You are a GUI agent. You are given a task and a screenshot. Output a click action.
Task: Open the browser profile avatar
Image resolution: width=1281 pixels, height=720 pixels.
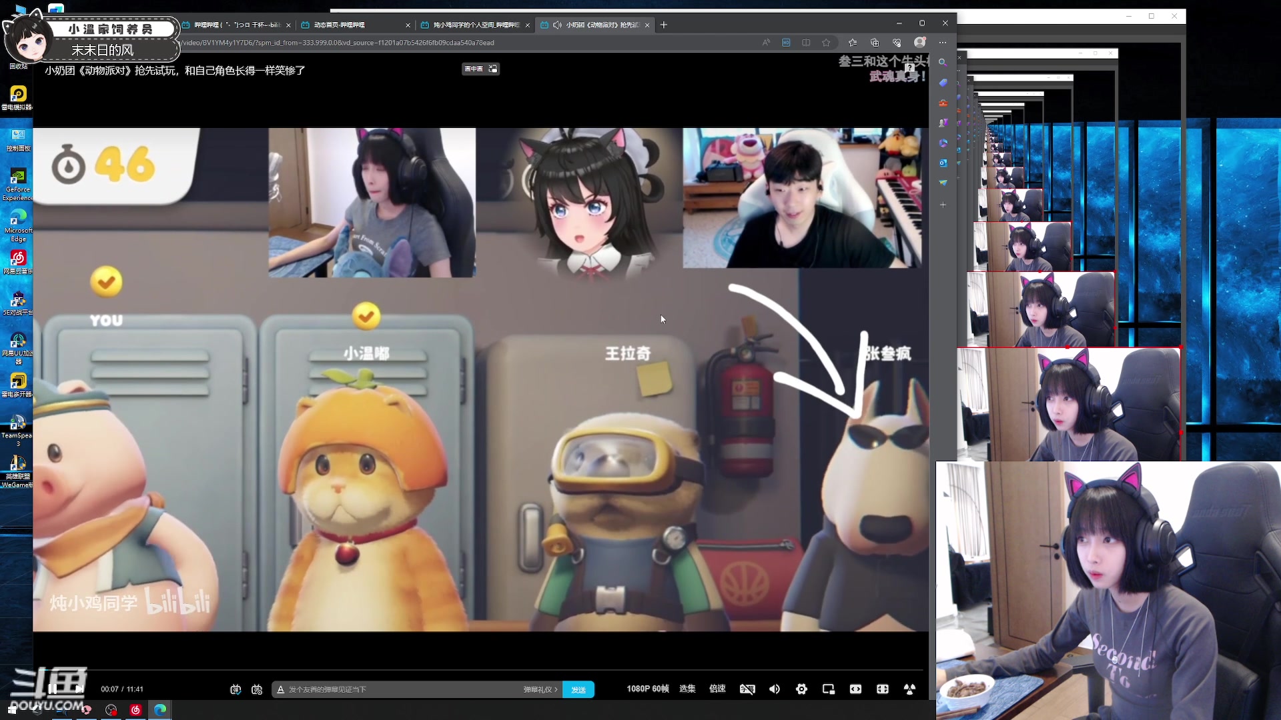[920, 42]
